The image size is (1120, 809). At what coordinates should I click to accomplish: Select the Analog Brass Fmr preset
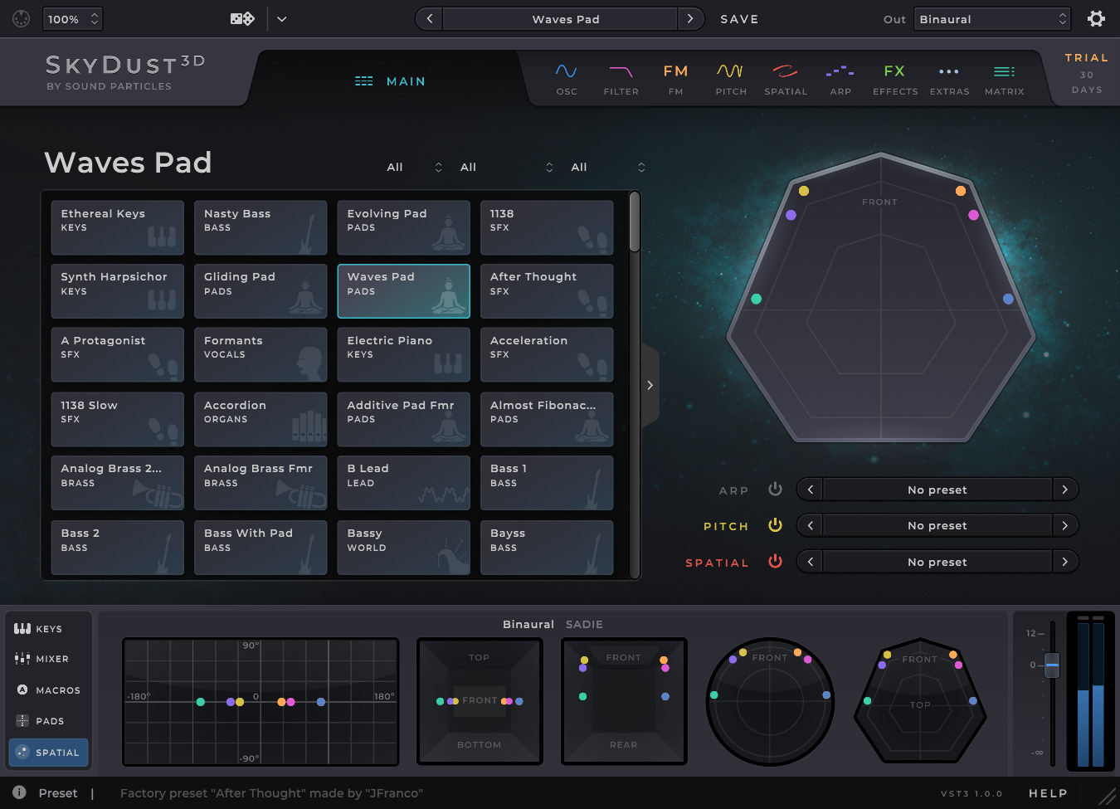pyautogui.click(x=261, y=483)
